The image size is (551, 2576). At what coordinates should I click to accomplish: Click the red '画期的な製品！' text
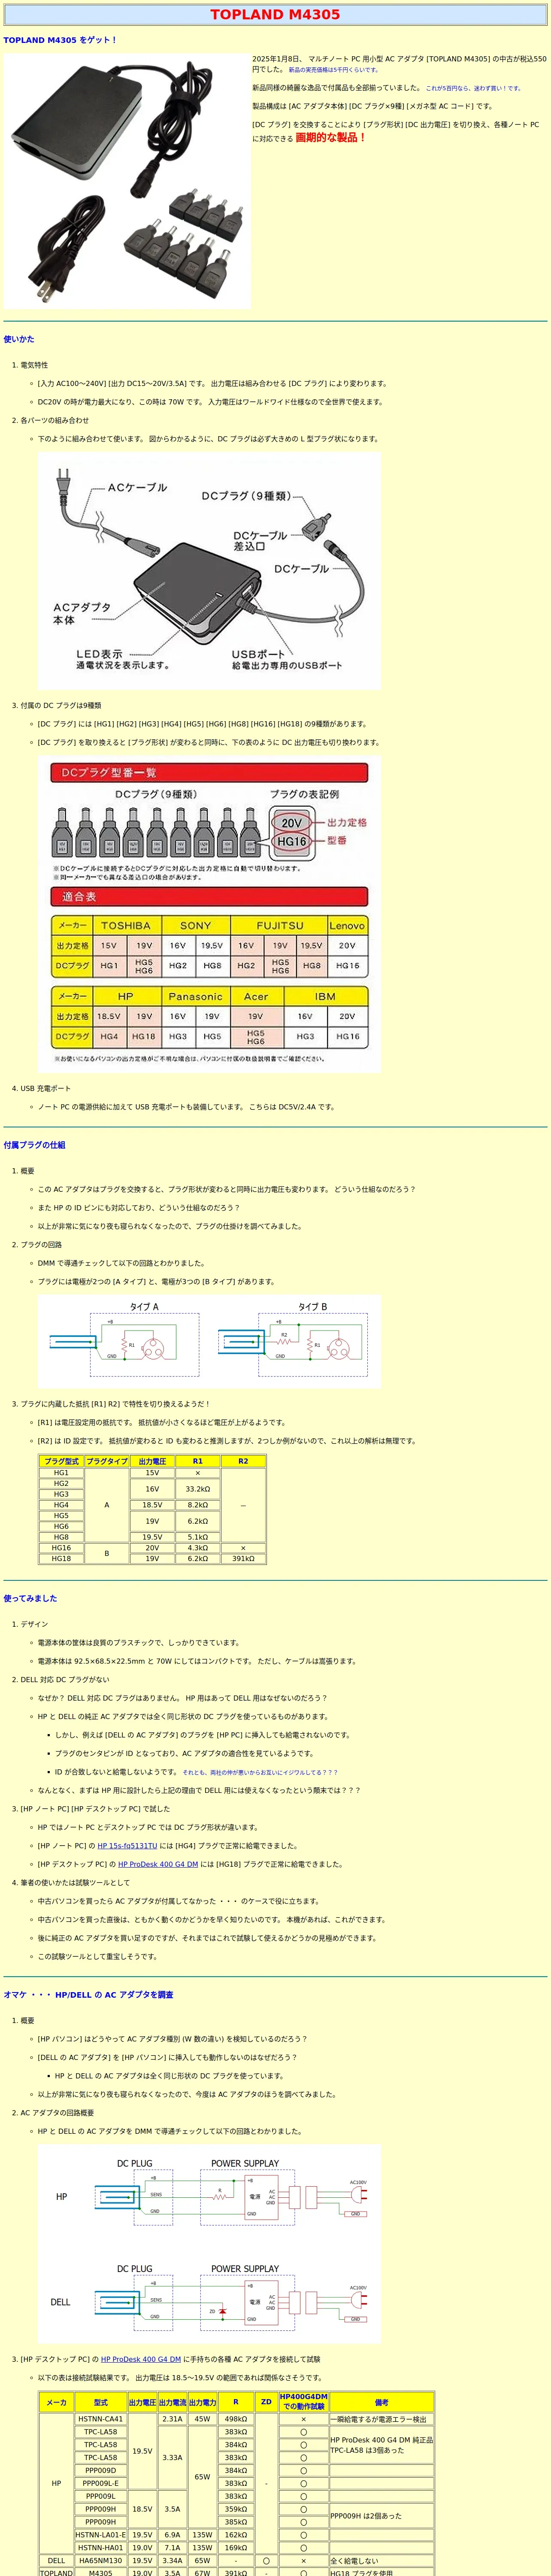331,138
